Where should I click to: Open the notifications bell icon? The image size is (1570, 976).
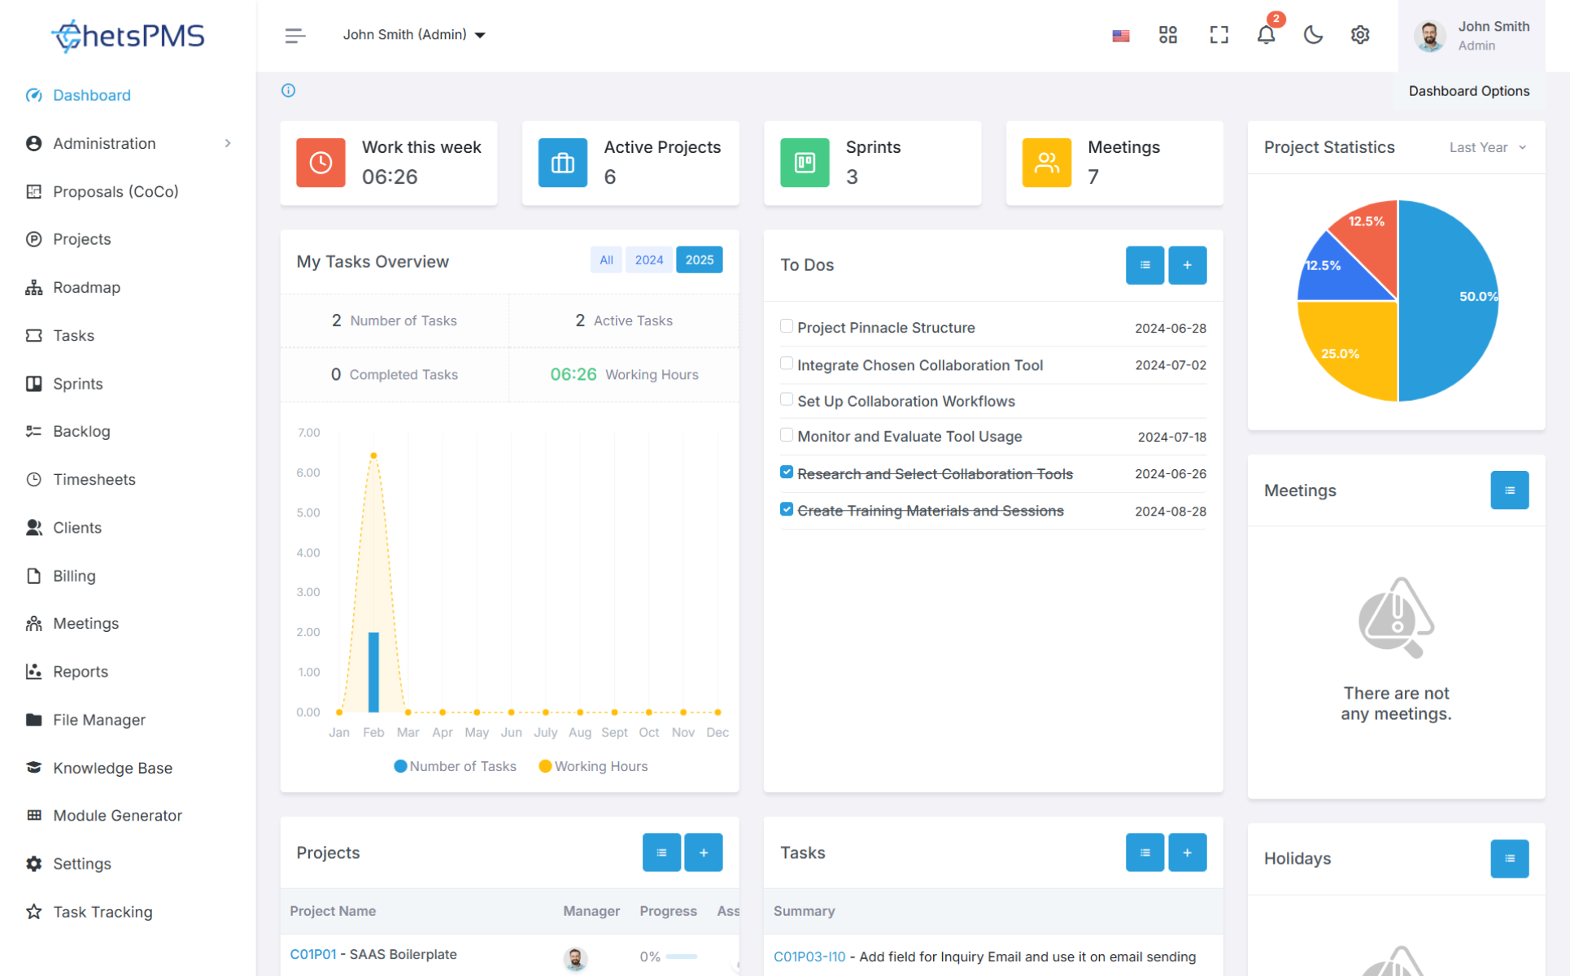click(1266, 35)
